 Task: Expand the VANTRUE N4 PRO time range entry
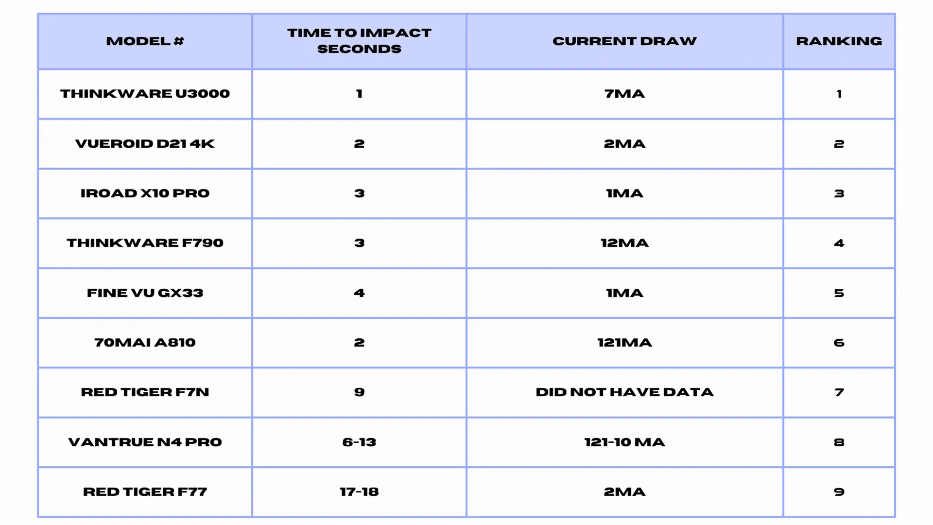[359, 442]
